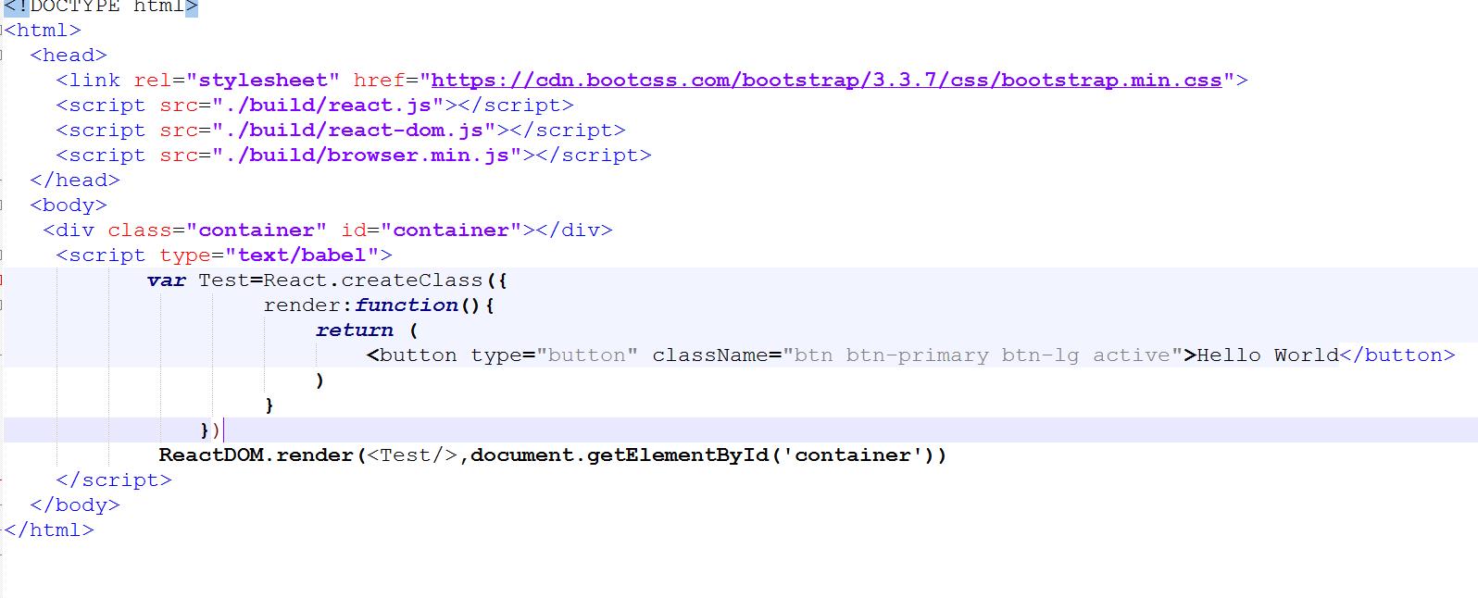Click the ./build/browser.min.js source path
Image resolution: width=1478 pixels, height=598 pixels.
pos(367,156)
